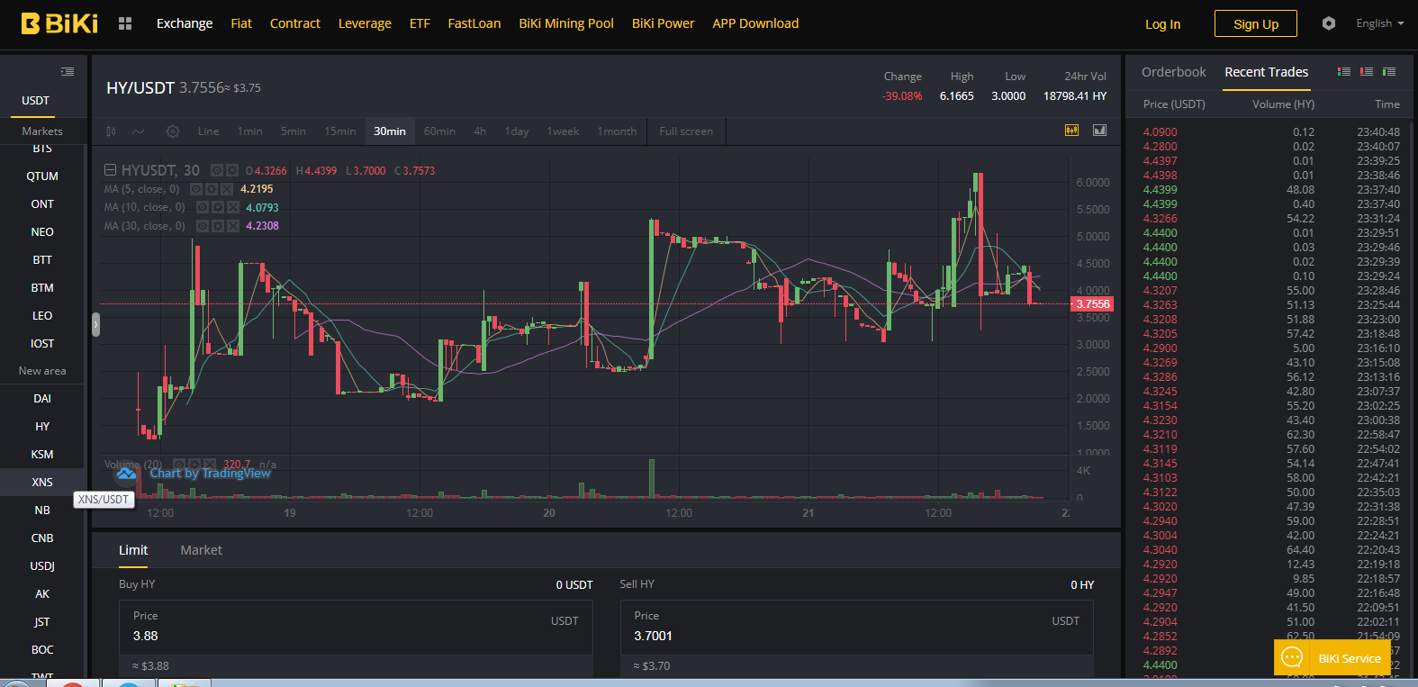This screenshot has height=687, width=1418.
Task: Open the settings hexagon icon near language
Action: click(1329, 23)
